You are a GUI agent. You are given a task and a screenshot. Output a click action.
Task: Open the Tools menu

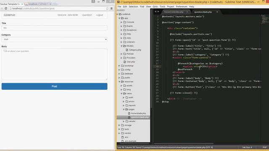162,7
